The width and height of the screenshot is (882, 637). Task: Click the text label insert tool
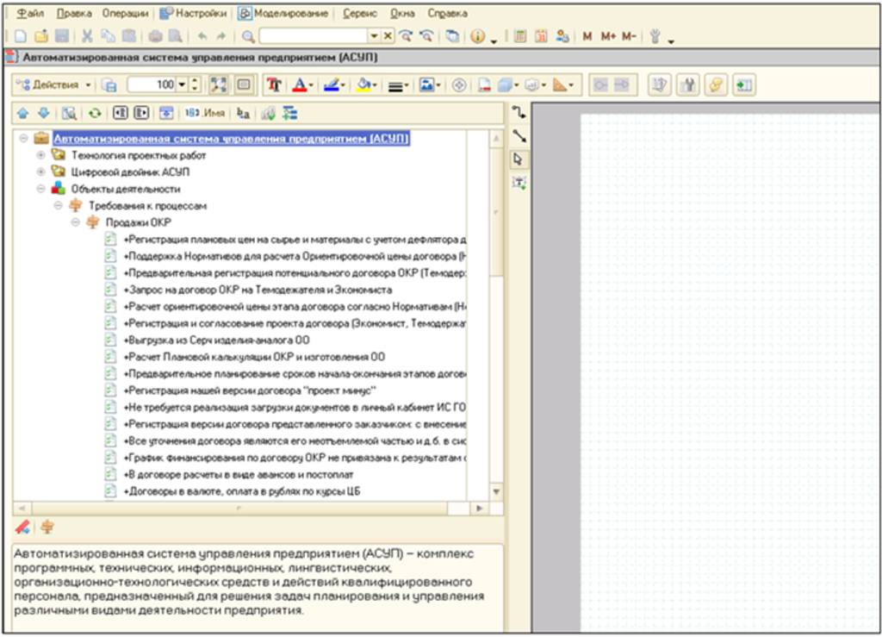click(519, 182)
